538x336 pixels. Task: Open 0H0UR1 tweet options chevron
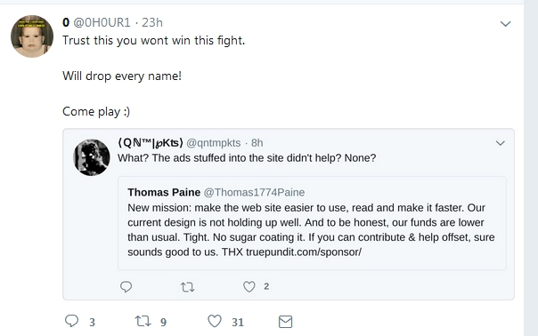(505, 24)
